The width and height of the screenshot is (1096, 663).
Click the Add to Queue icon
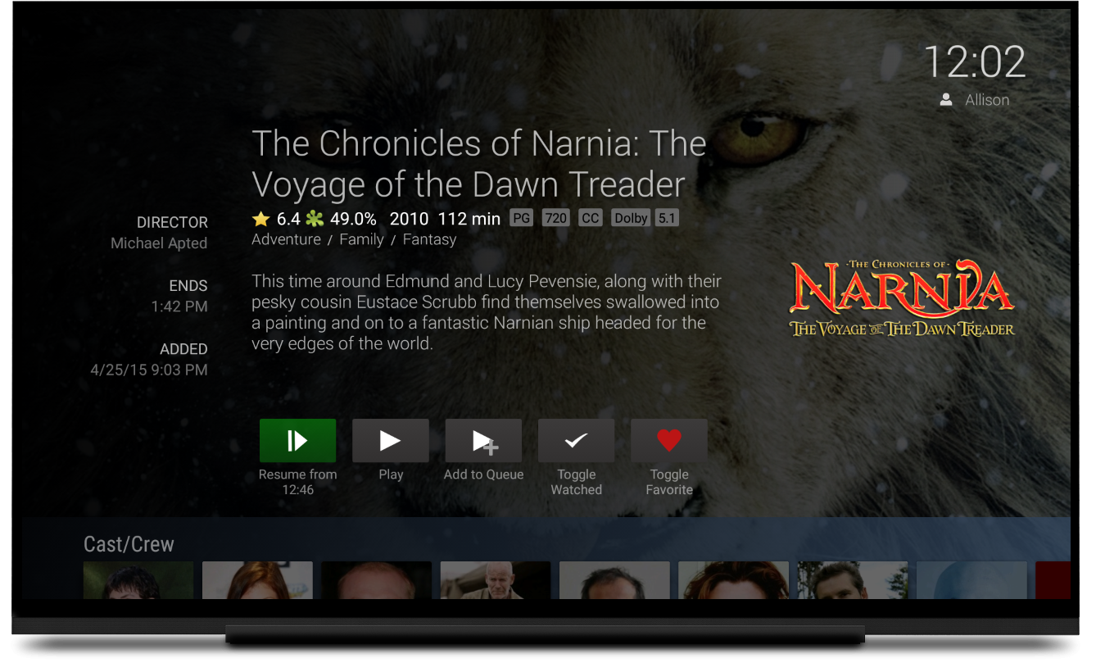[483, 441]
